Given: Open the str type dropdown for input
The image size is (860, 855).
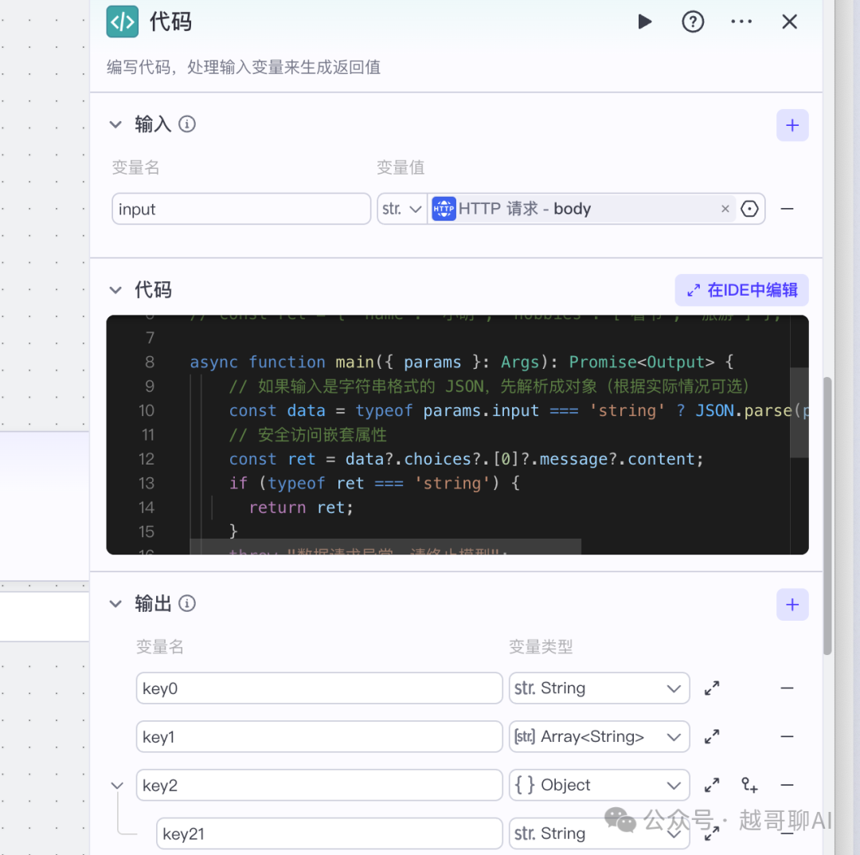Looking at the screenshot, I should click(402, 209).
